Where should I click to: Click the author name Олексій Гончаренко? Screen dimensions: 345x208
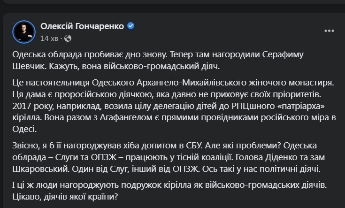point(82,26)
